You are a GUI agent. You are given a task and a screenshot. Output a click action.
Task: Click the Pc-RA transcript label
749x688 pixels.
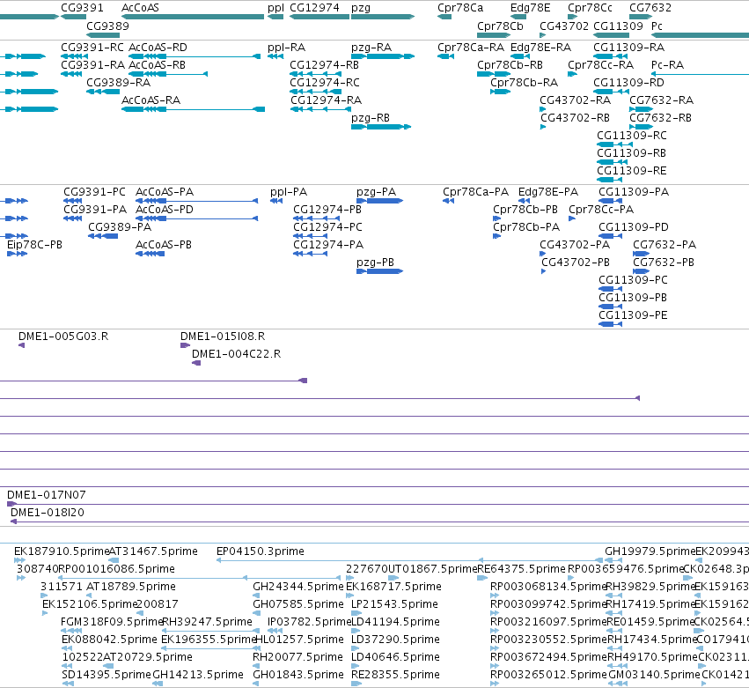tap(667, 65)
